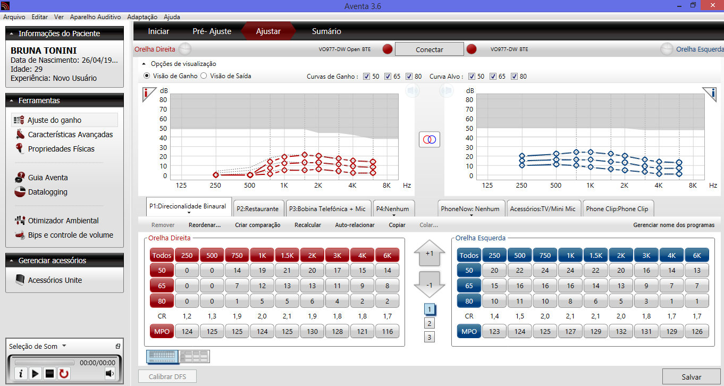Open the Colar... menu
Screen dimensions: 724x386
click(428, 225)
